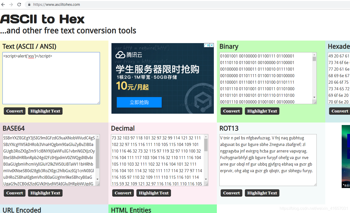Convert the BASE64 section

pyautogui.click(x=15, y=193)
